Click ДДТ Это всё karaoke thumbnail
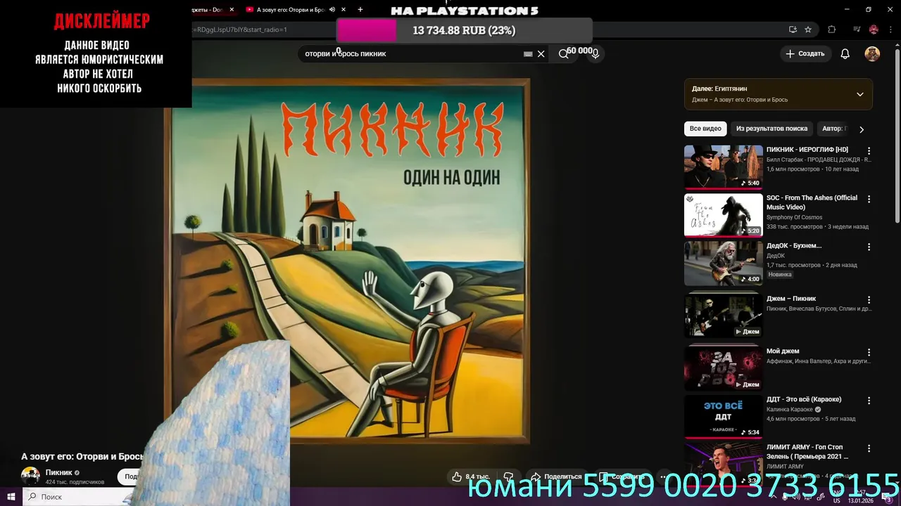Image resolution: width=901 pixels, height=506 pixels. 723,416
